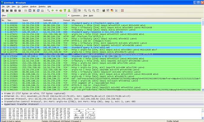Zoom out on packet text
Screen dimensions: 204x122
90,11
